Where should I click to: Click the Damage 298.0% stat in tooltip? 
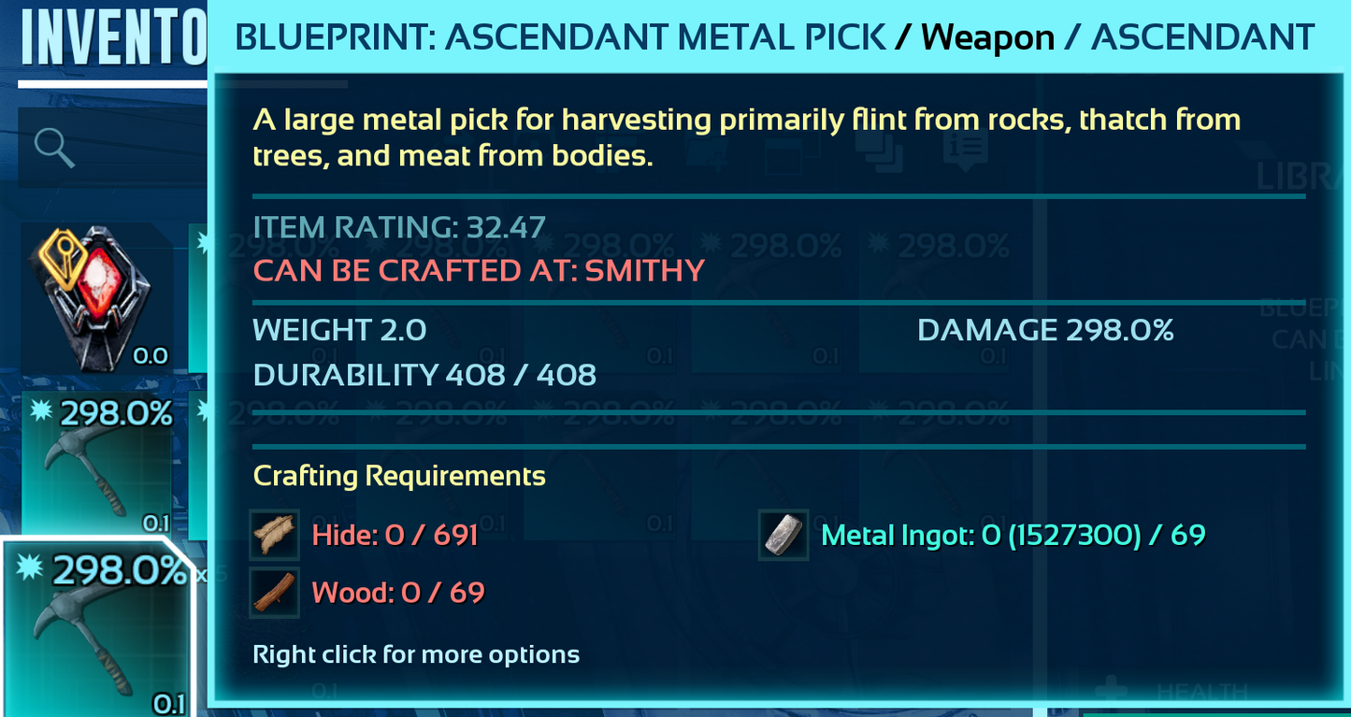tap(1045, 330)
